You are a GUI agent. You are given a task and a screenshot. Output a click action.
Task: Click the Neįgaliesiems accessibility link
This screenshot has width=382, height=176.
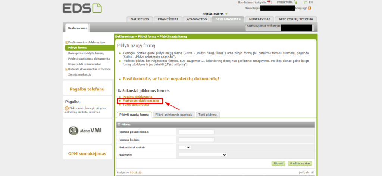point(215,14)
